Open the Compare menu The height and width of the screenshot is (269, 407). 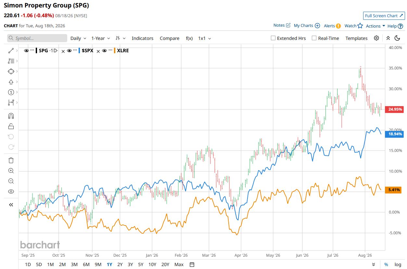pyautogui.click(x=170, y=38)
